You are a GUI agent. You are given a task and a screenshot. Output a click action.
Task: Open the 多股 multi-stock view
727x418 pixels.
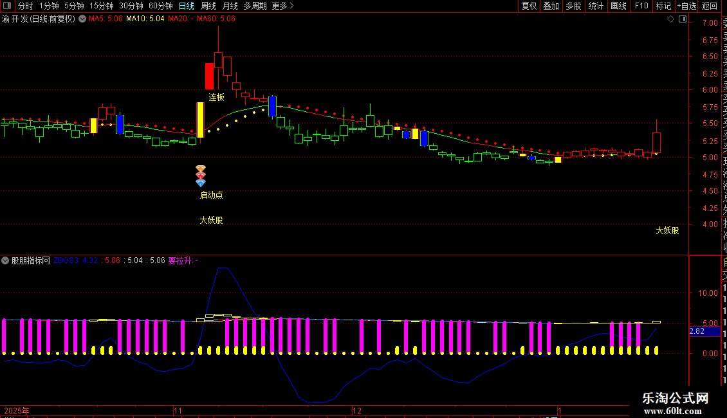(573, 6)
